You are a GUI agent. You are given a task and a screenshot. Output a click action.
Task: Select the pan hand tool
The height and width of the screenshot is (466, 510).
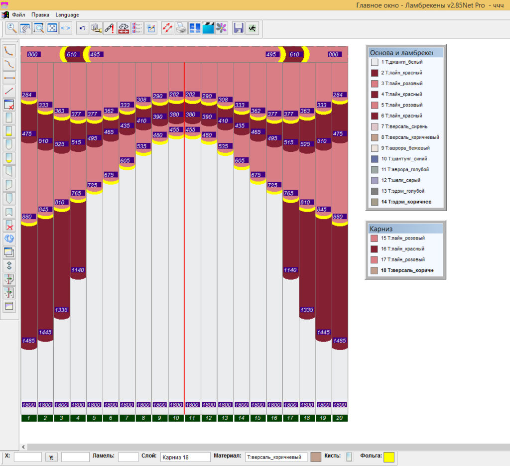[x=25, y=28]
